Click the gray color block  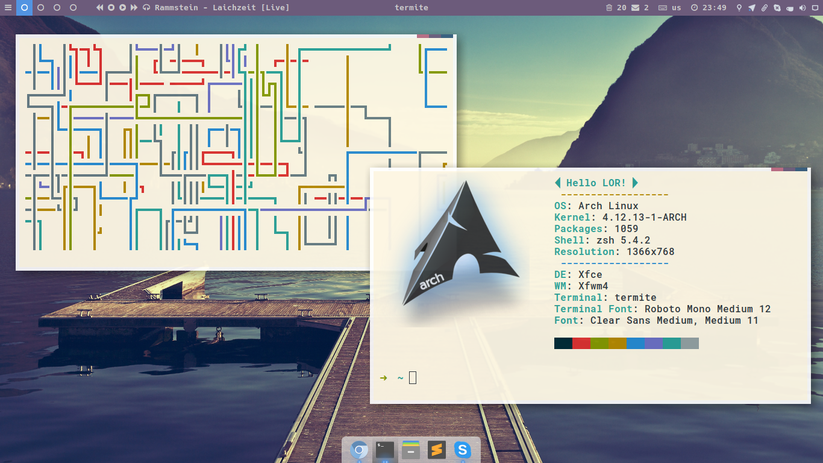[690, 343]
